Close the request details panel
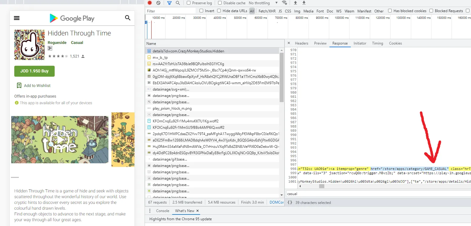 click(x=289, y=43)
